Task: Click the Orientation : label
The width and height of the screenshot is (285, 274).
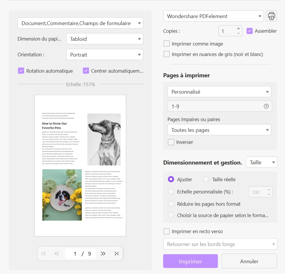Action: [31, 55]
